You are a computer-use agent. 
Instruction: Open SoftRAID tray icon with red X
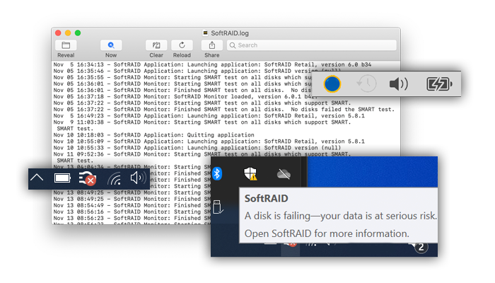click(x=88, y=178)
